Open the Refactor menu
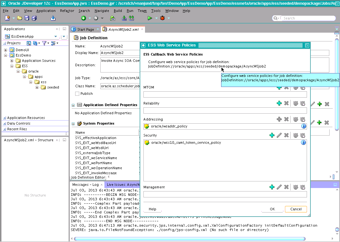The image size is (340, 242). [67, 11]
